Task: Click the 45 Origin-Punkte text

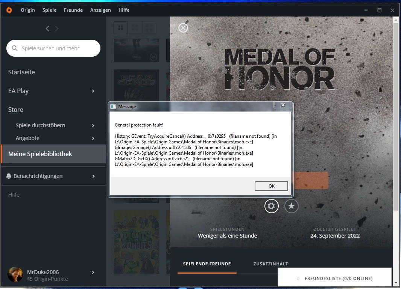Action: click(x=47, y=279)
